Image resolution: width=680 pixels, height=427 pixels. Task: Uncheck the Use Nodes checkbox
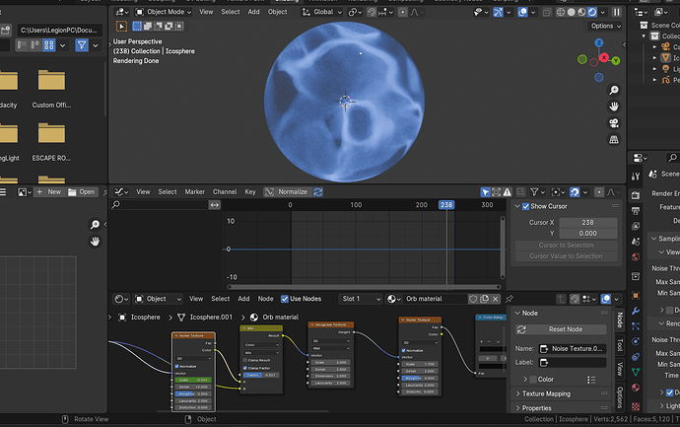click(x=285, y=299)
